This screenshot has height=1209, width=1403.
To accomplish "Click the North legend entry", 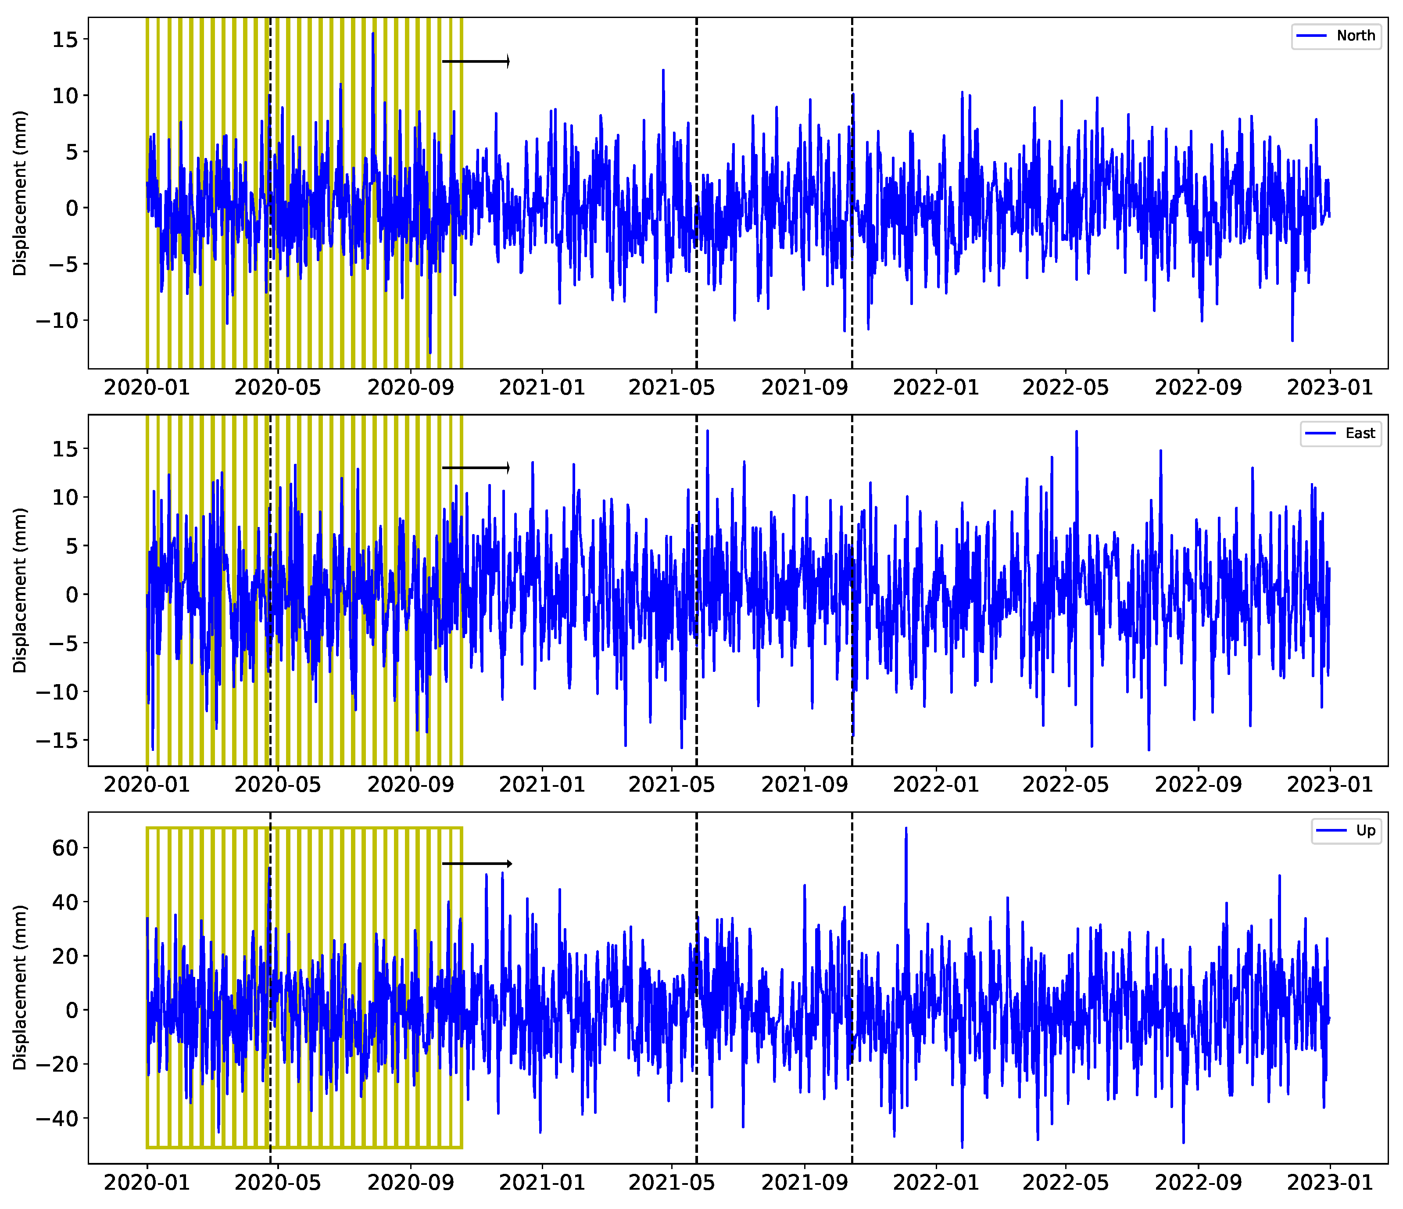I will [x=1336, y=36].
